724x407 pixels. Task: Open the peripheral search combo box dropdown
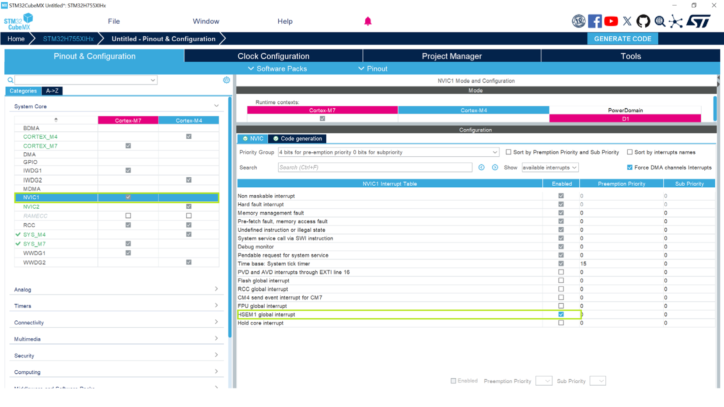coord(153,80)
